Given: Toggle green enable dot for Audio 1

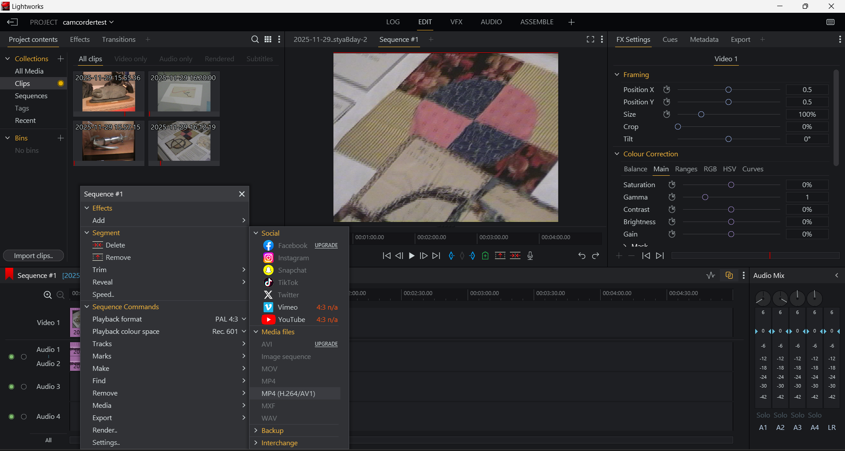Looking at the screenshot, I should 11,357.
